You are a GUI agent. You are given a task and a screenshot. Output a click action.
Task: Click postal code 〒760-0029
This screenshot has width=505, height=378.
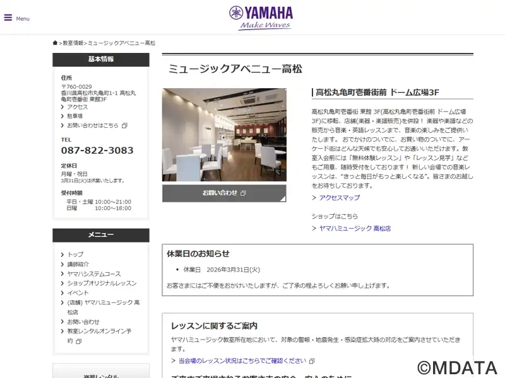(x=76, y=87)
